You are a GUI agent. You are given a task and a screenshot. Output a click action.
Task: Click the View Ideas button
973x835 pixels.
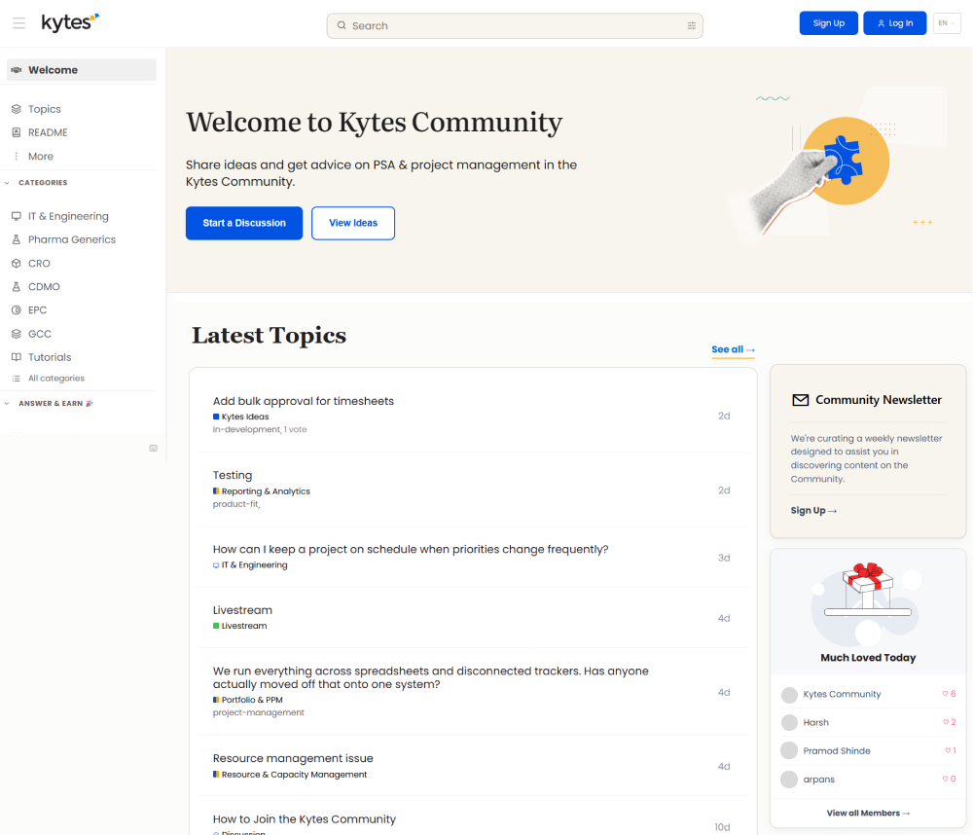(353, 223)
